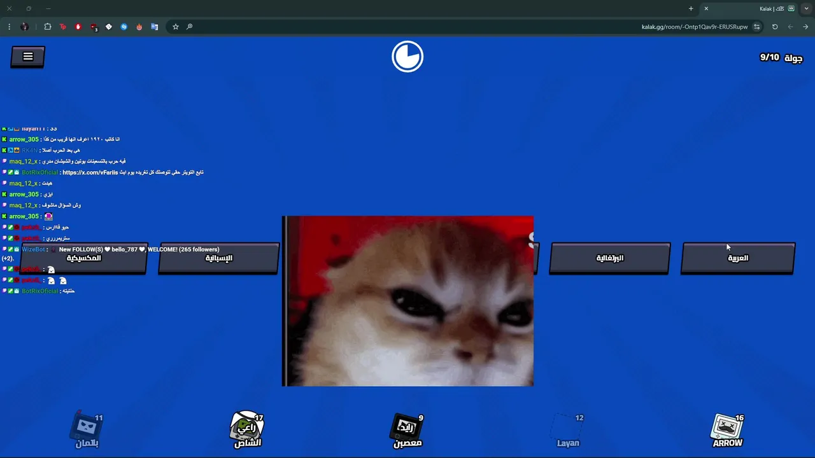
Task: Click the round timer clock icon
Action: click(x=407, y=57)
